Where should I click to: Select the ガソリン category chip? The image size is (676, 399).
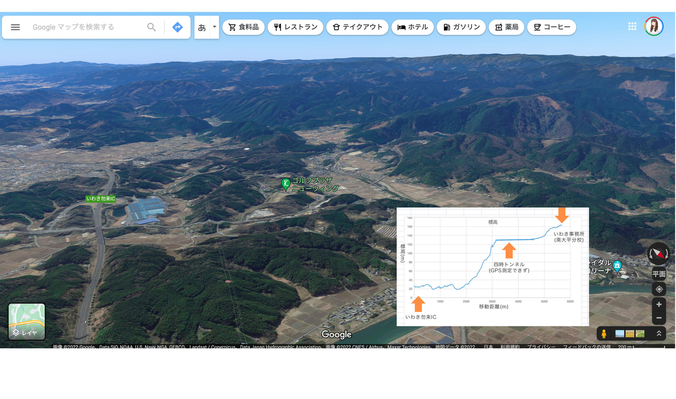[x=461, y=27]
